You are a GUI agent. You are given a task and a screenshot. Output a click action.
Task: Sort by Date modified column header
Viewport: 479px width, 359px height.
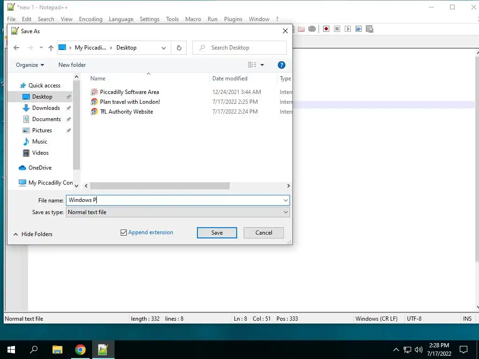point(230,79)
